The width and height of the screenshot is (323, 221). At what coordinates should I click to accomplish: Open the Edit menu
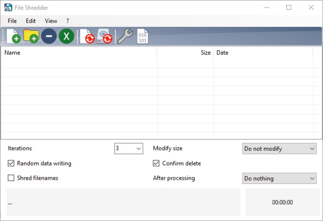[x=31, y=21]
